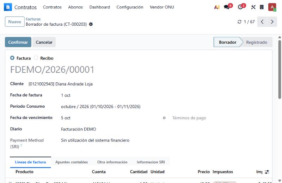Click the Impuestos column header
Viewport: 282px width, 183px height.
tap(223, 172)
